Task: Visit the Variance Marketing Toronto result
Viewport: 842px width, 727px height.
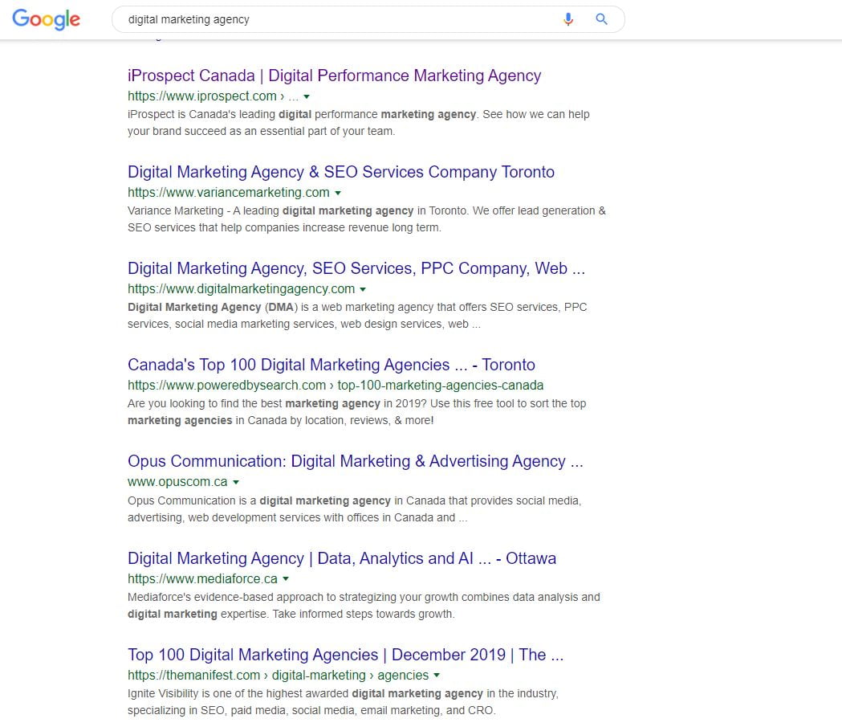Action: pos(340,172)
